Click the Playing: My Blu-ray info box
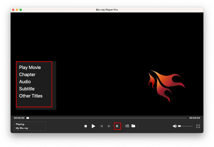 (x=30, y=126)
